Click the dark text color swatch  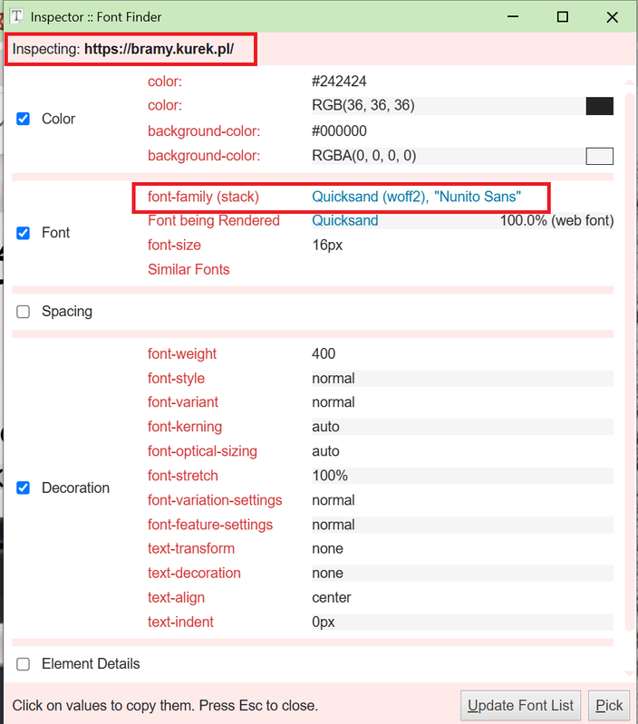coord(599,106)
